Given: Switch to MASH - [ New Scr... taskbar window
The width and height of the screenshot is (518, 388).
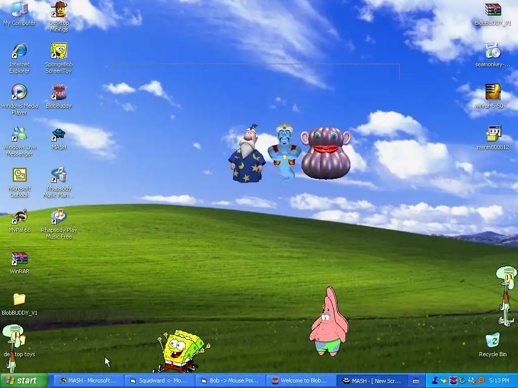Looking at the screenshot, I should (372, 381).
